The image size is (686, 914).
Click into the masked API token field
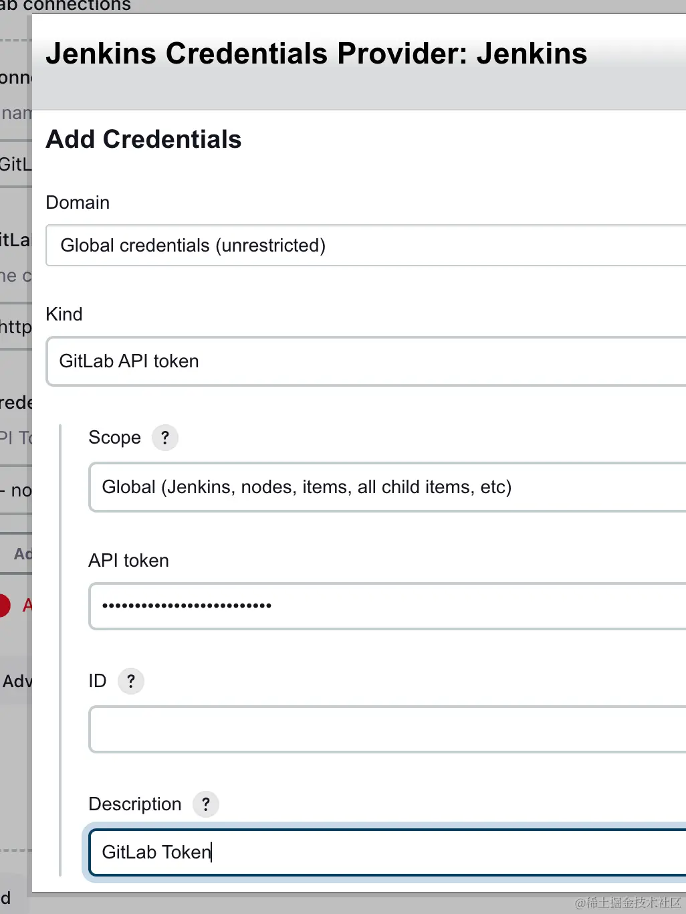pos(388,606)
